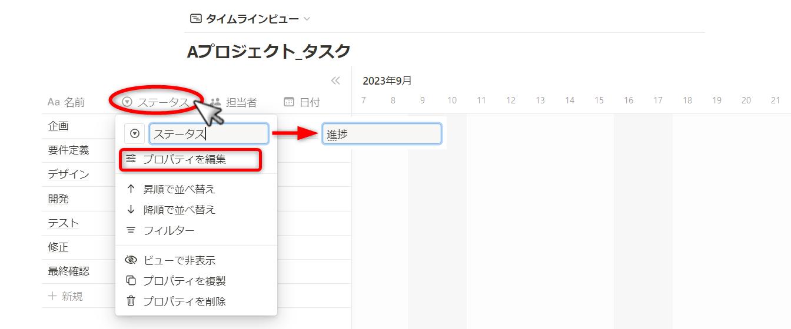Click the sliders icon for プロパティを編集
Viewport: 791px width, 329px height.
[x=131, y=159]
